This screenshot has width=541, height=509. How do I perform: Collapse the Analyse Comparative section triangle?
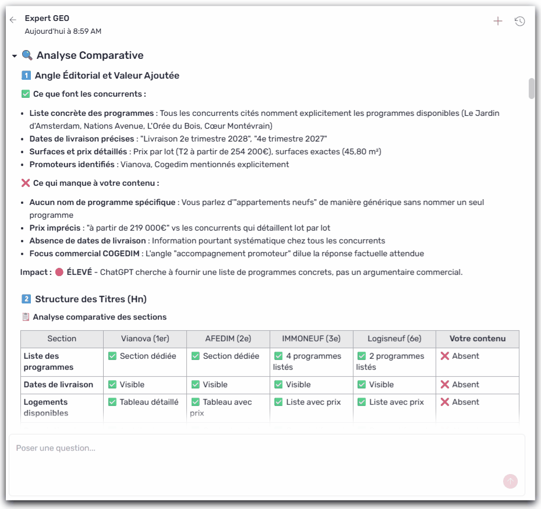point(13,57)
